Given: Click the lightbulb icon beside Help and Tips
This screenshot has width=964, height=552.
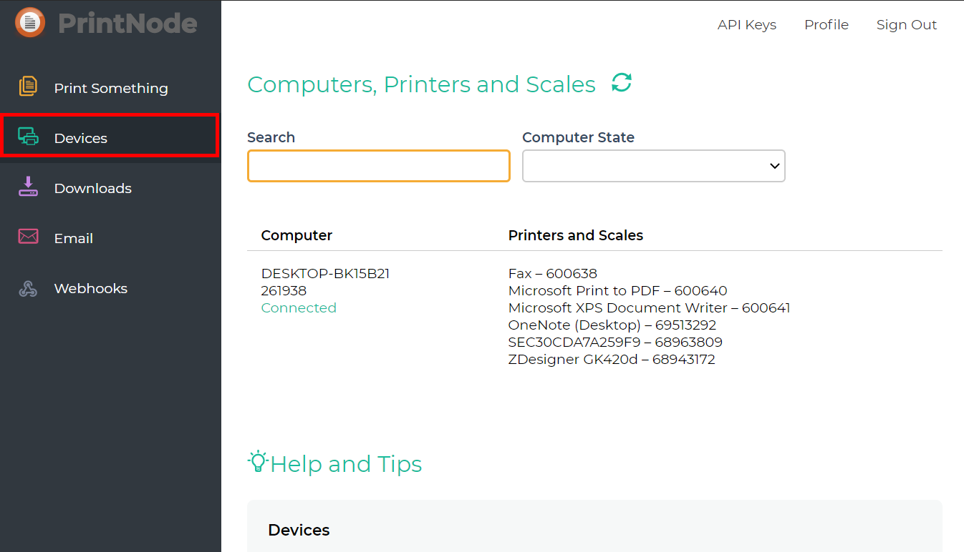Looking at the screenshot, I should (259, 462).
